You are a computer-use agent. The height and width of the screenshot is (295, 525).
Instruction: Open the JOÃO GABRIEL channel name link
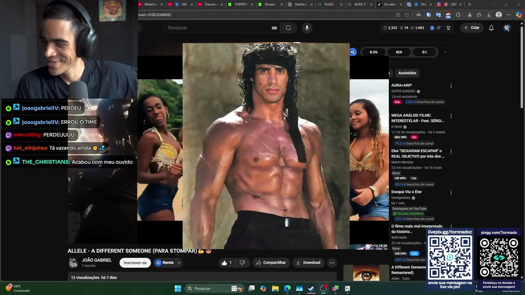(97, 260)
